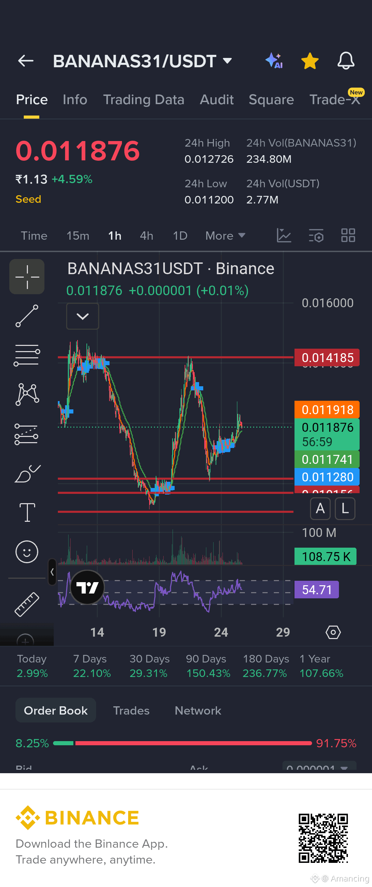This screenshot has height=887, width=372.
Task: Switch to the Trading Data tab
Action: click(144, 100)
